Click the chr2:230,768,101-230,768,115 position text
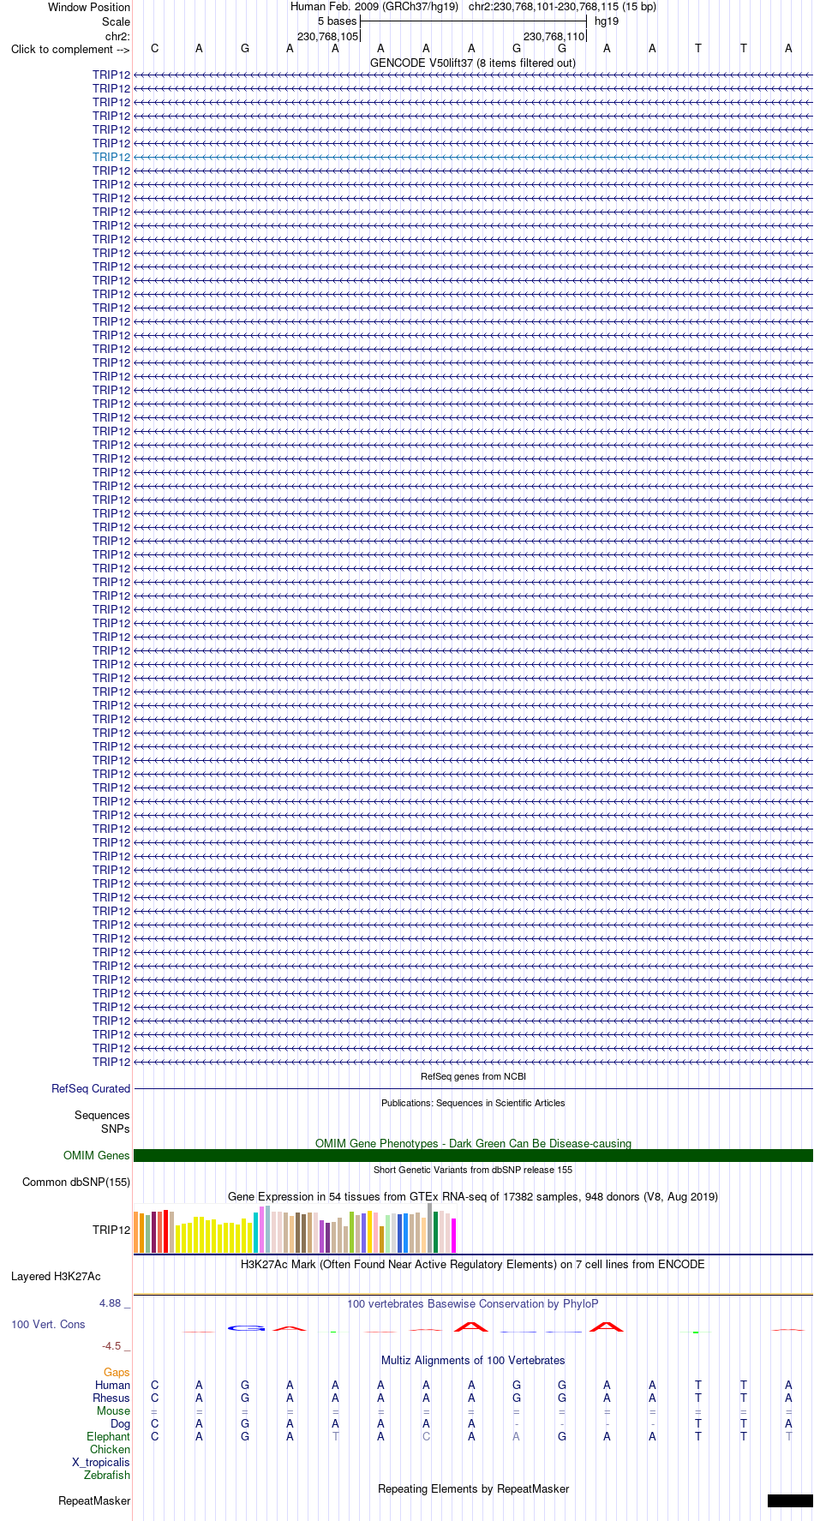Image resolution: width=814 pixels, height=1521 pixels. pyautogui.click(x=562, y=7)
